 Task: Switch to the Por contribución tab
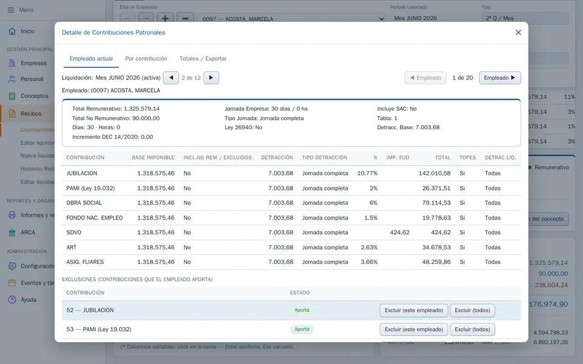pyautogui.click(x=146, y=59)
